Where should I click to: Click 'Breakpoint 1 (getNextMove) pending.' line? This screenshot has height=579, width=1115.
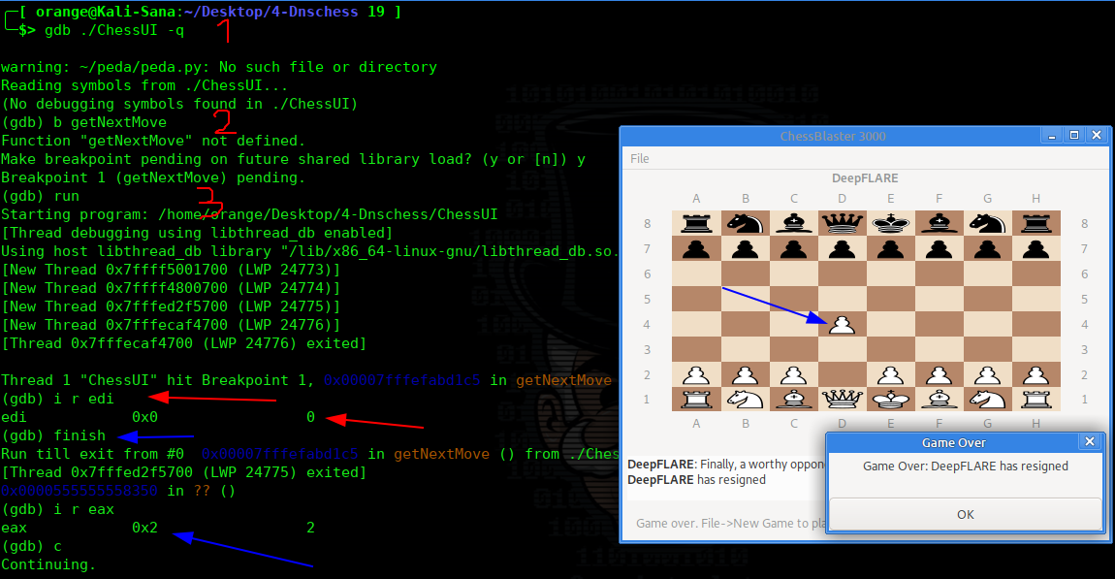pyautogui.click(x=153, y=177)
